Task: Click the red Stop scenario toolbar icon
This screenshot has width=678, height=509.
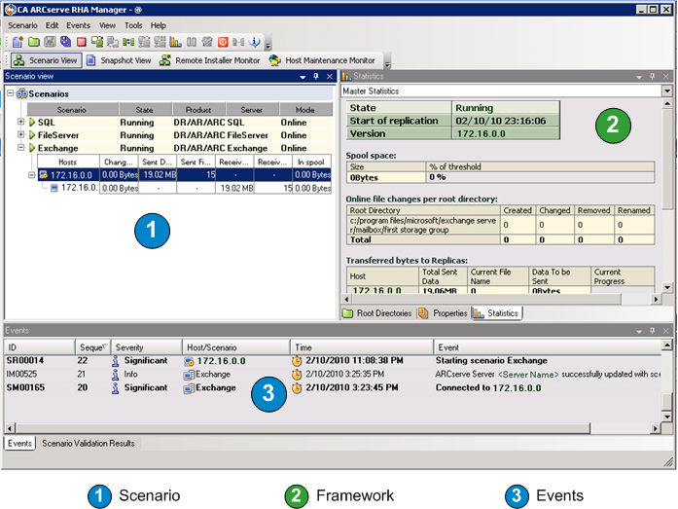Action: [82, 42]
